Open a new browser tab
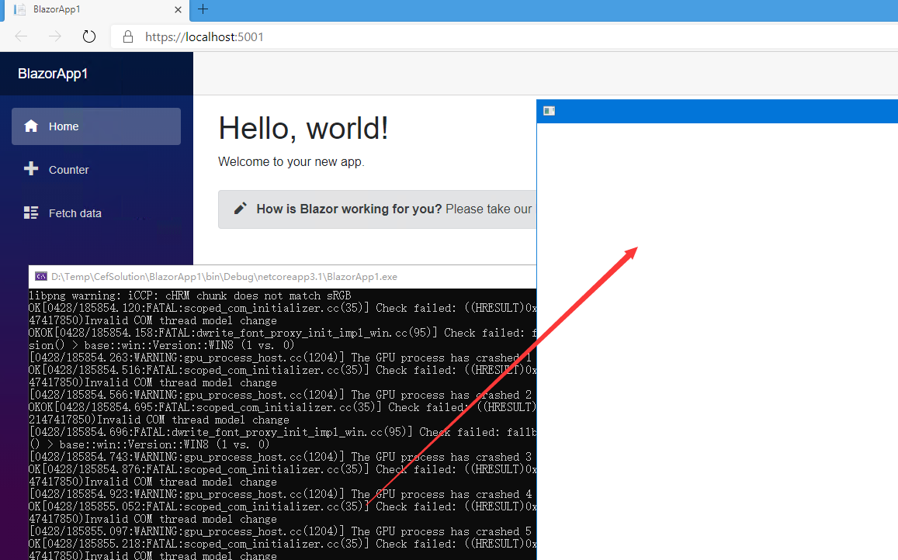Viewport: 898px width, 560px height. point(203,9)
